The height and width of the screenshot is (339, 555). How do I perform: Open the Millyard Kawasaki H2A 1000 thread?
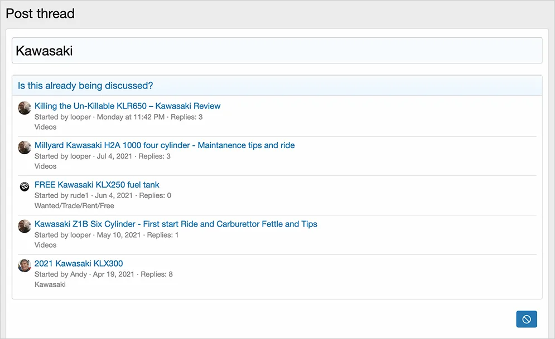point(165,145)
